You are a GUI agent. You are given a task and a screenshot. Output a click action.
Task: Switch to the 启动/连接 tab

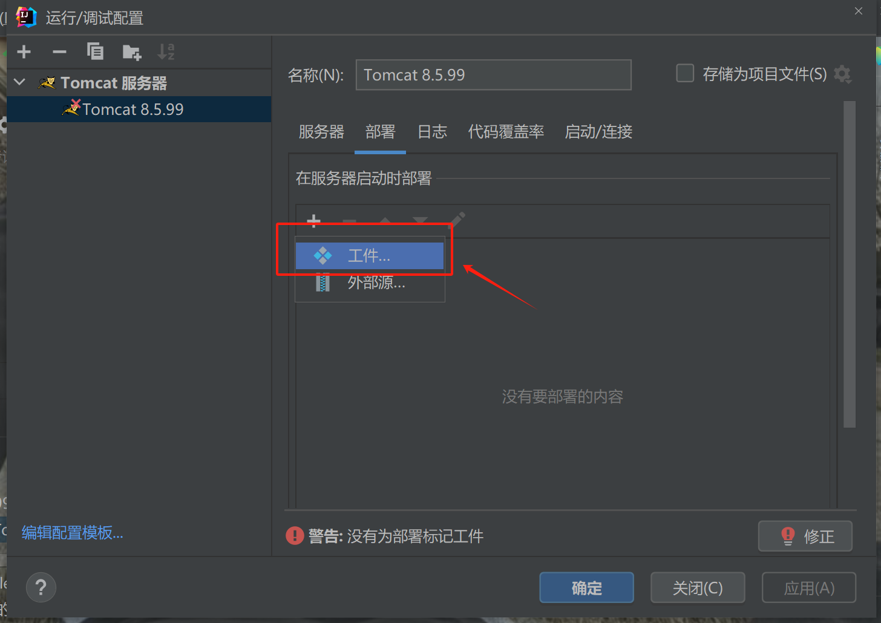pyautogui.click(x=598, y=132)
